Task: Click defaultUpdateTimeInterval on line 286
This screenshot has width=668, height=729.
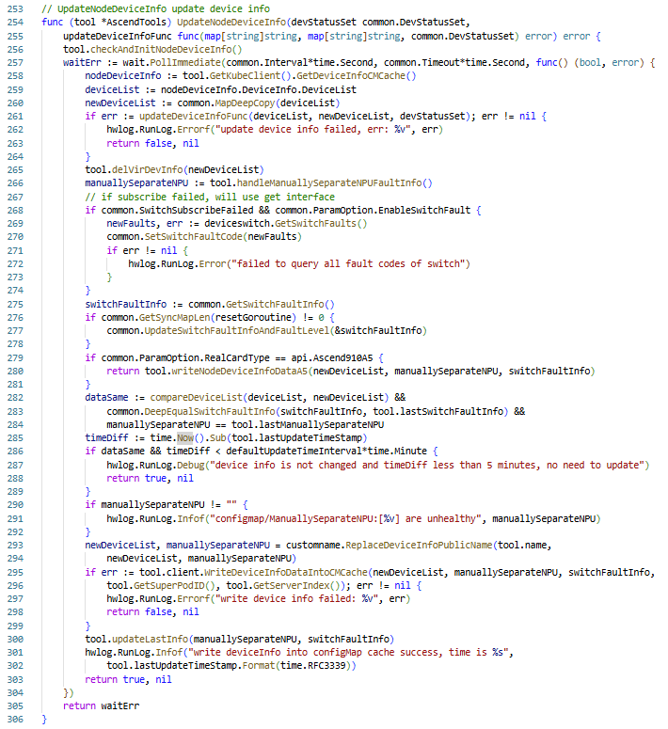Action: pos(294,451)
